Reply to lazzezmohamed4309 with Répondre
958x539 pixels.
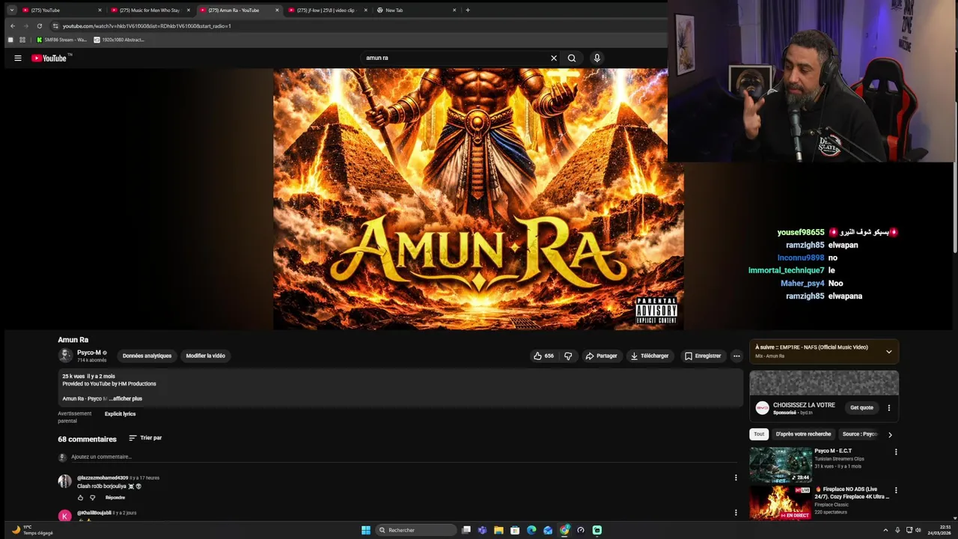click(115, 497)
